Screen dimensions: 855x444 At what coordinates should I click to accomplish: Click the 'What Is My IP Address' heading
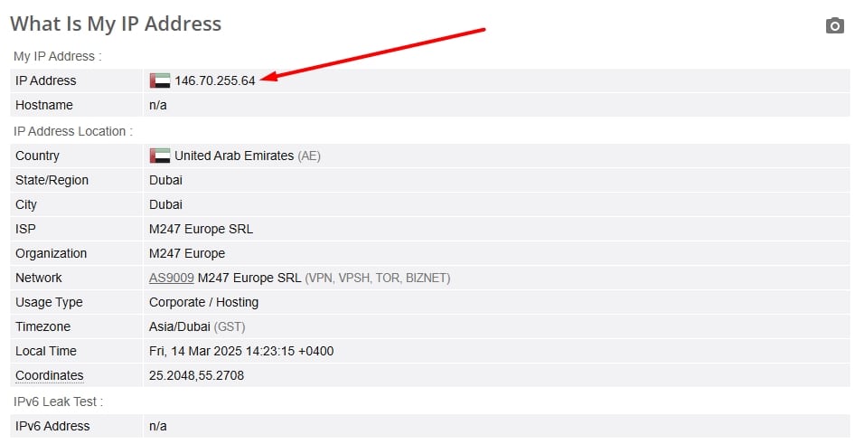pyautogui.click(x=116, y=24)
